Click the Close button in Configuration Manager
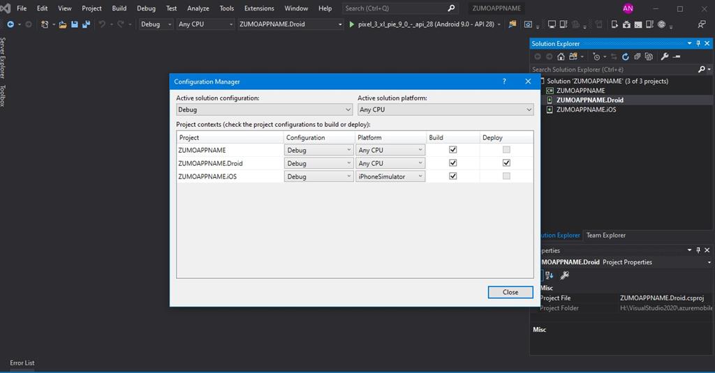715x373 pixels. tap(510, 292)
